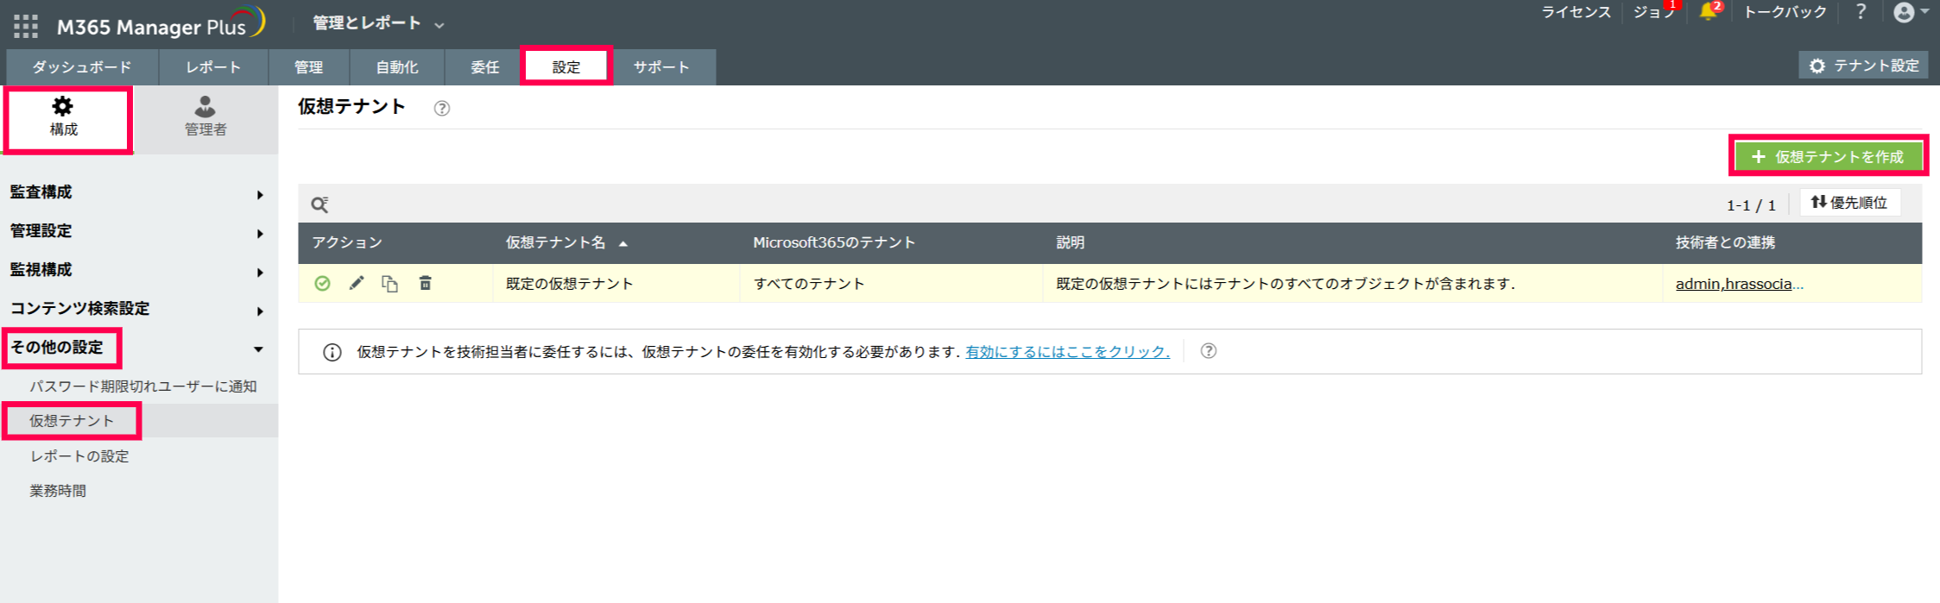Click the 優先順位 button
This screenshot has width=1940, height=603.
(x=1849, y=203)
